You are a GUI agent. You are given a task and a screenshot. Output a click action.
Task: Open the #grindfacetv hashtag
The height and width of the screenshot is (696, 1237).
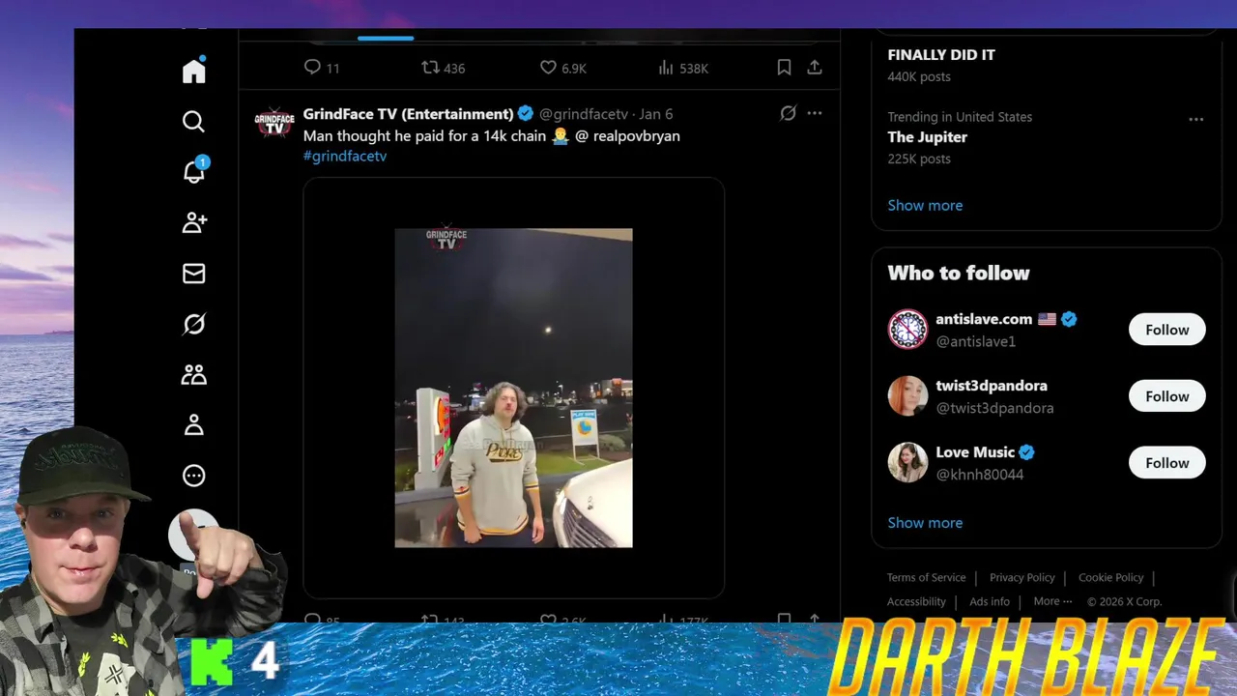click(x=345, y=156)
